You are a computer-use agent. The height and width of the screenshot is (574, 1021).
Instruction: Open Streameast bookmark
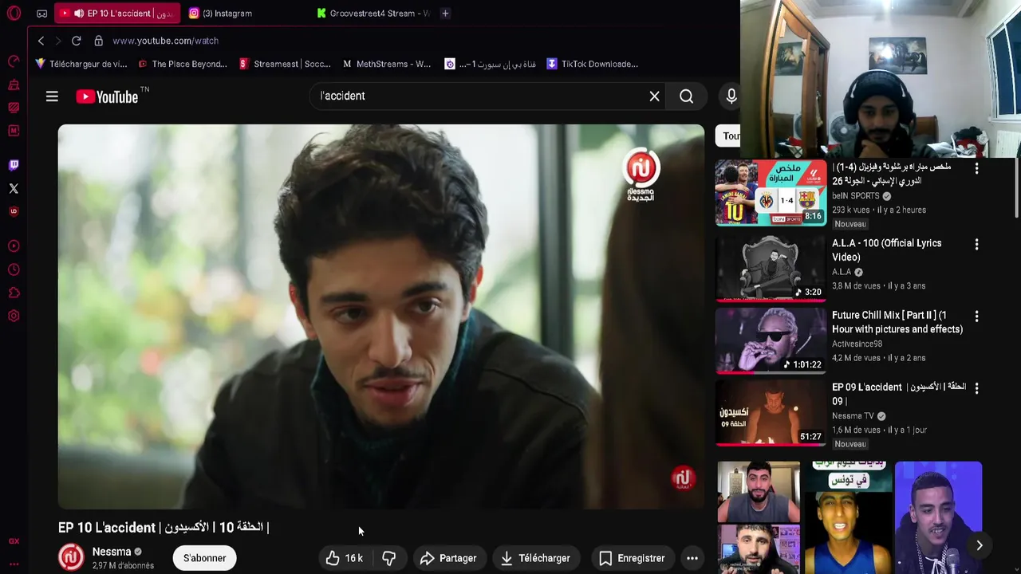[285, 64]
